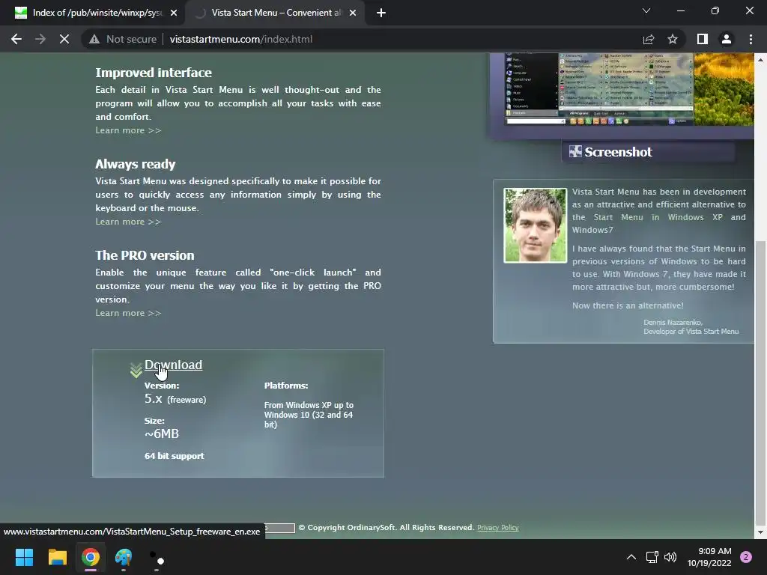Click the developer portrait photo
Viewport: 767px width, 575px height.
535,225
